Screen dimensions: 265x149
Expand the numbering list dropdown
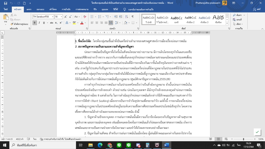(x=103, y=17)
